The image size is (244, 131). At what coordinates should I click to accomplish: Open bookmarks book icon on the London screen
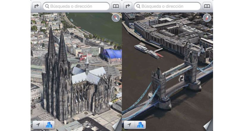[x=207, y=6]
